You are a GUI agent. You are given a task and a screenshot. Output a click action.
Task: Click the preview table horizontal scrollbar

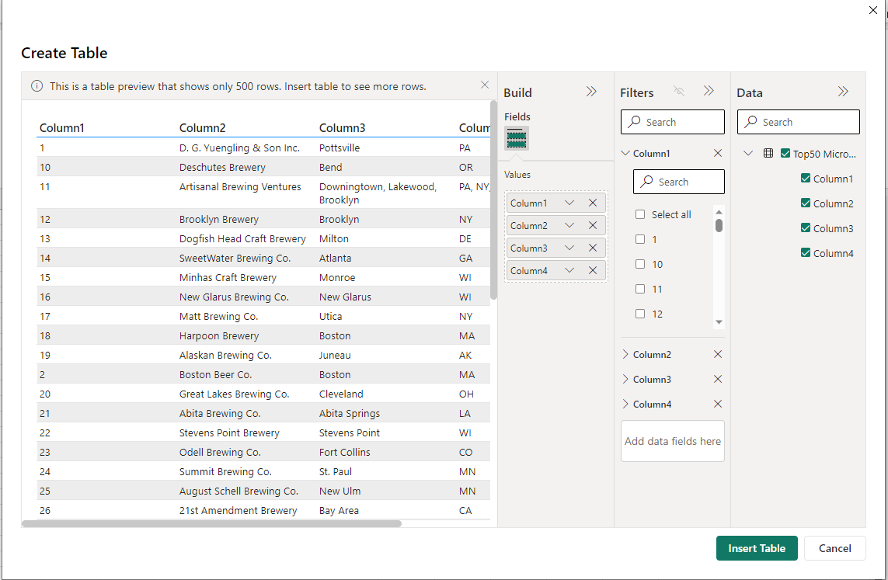[x=212, y=524]
